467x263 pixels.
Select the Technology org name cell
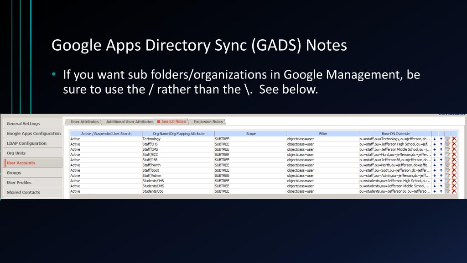point(178,139)
